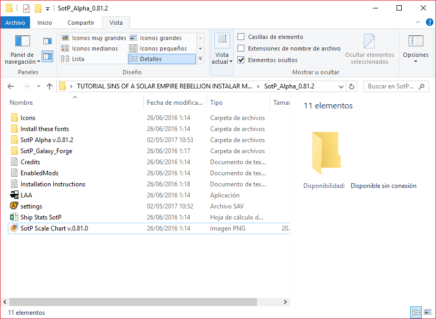Screen dimensions: 436x319
Task: Enable Casillas de elemento checkbox
Action: 241,37
